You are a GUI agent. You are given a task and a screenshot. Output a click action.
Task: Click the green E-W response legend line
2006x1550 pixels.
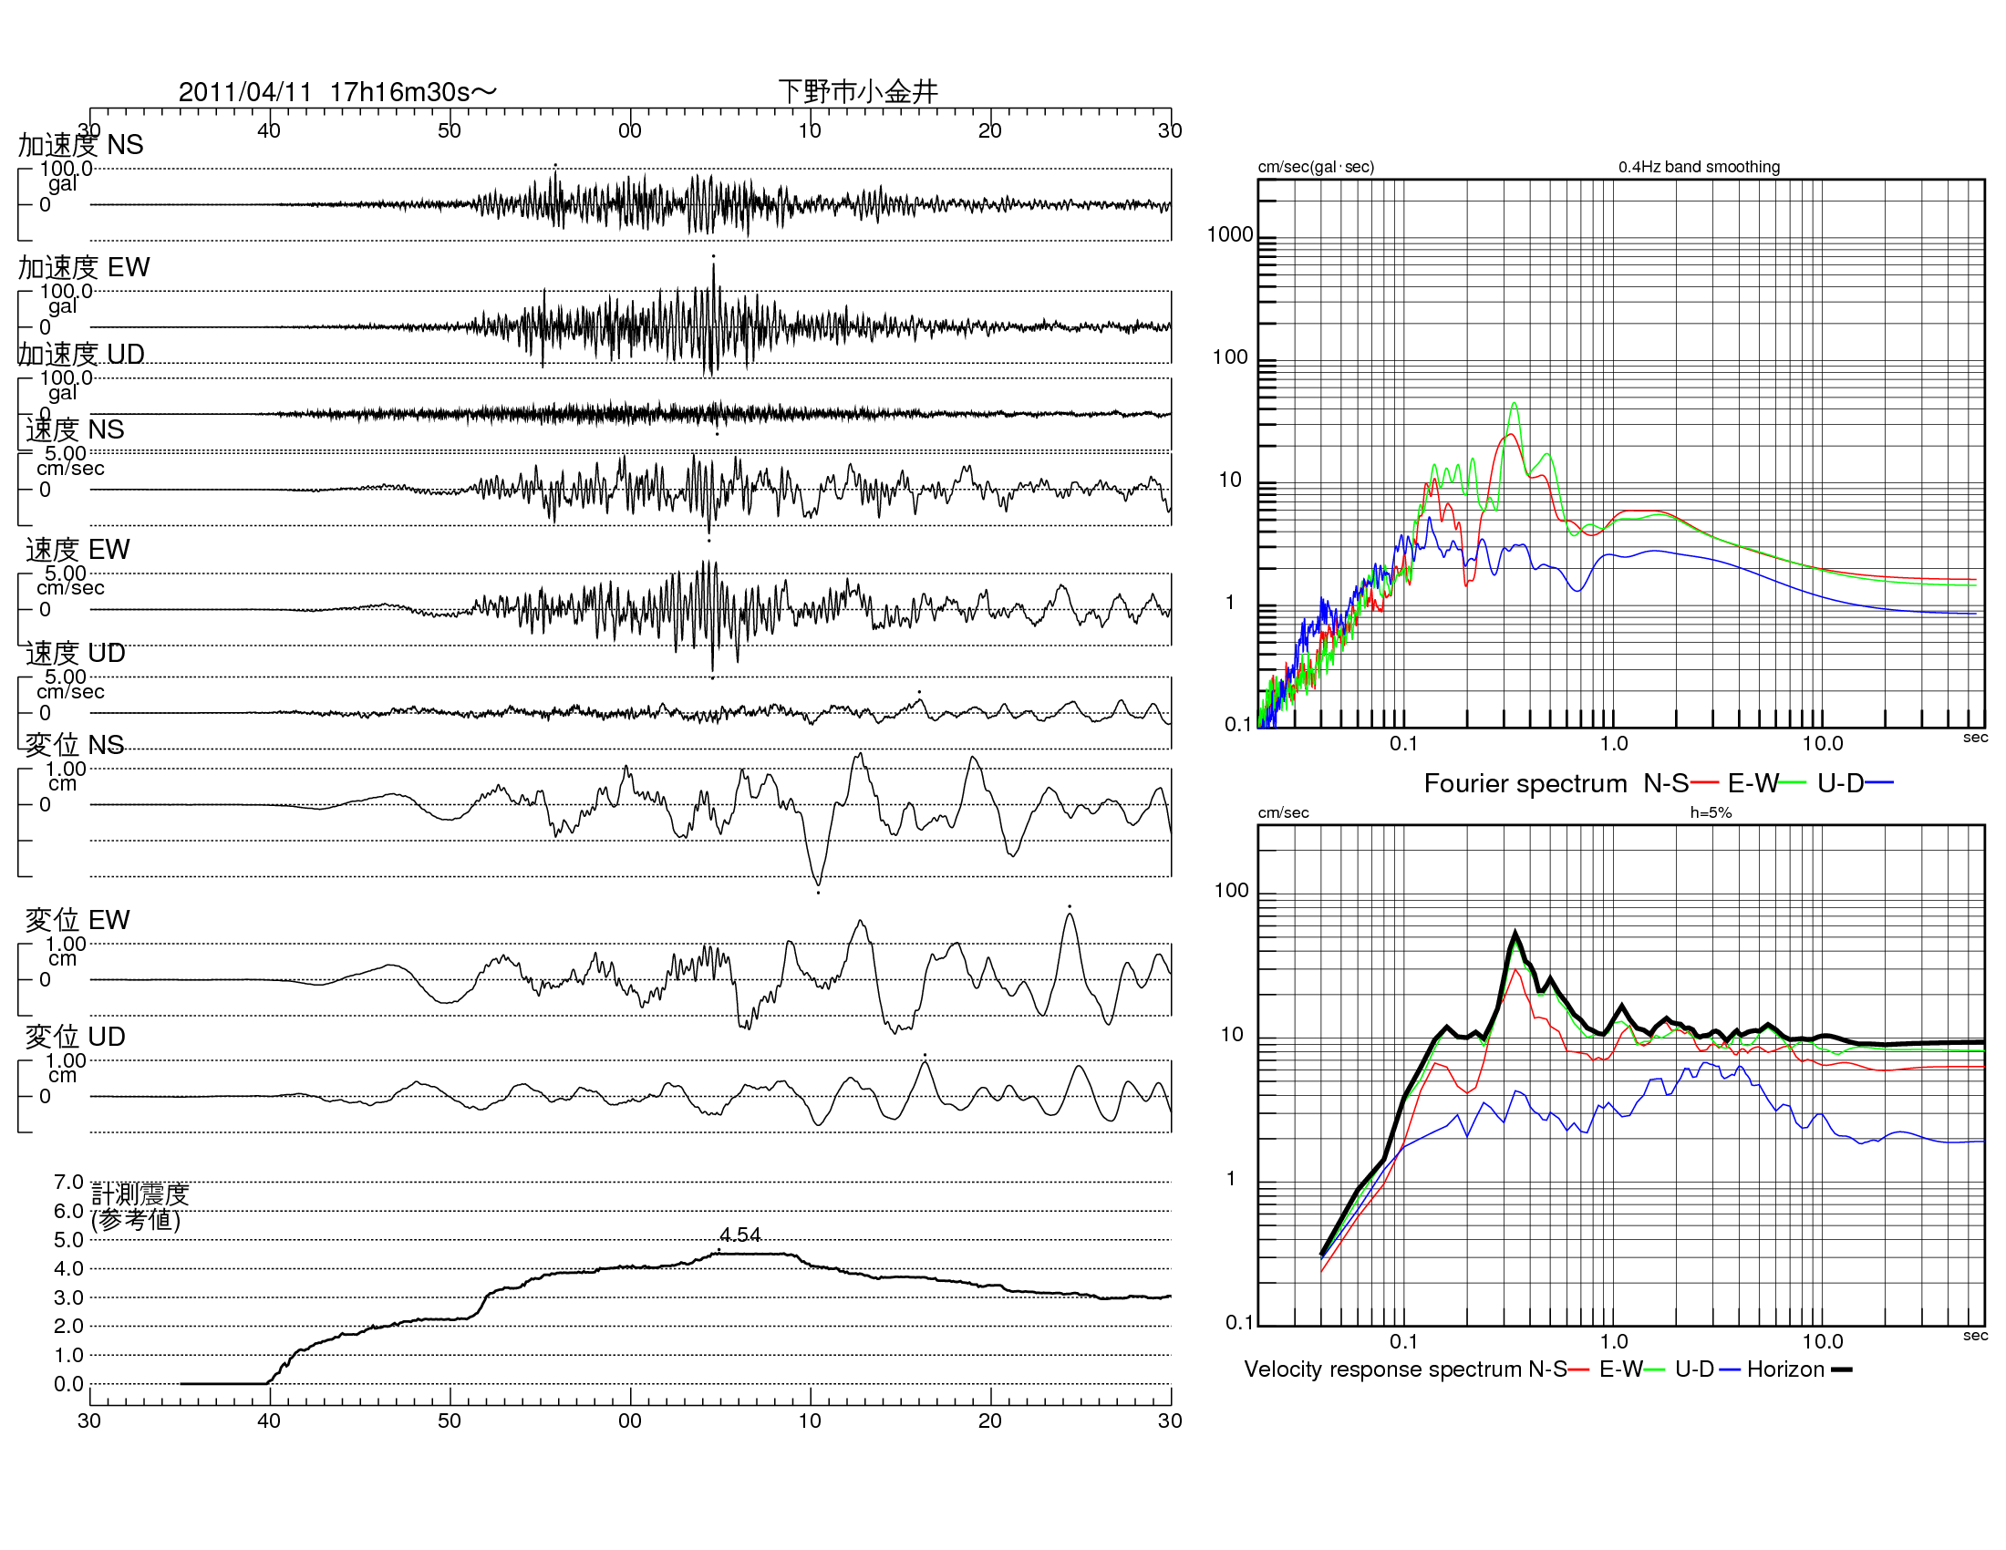[1654, 1370]
